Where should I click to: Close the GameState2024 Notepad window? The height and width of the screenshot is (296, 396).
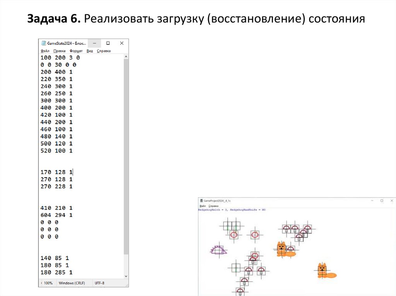[x=122, y=43]
